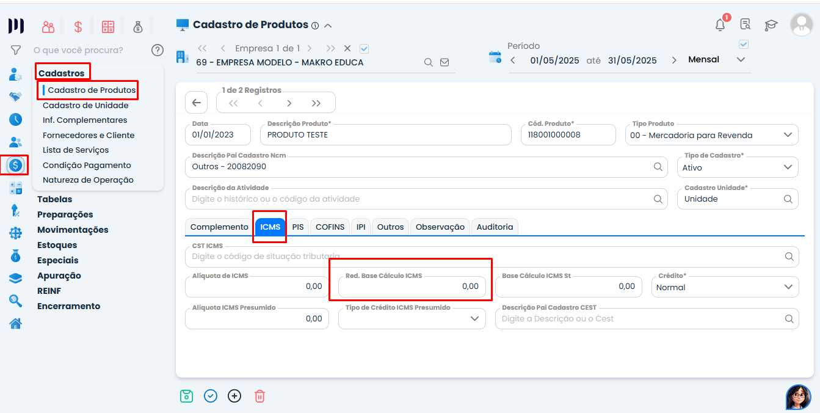The image size is (820, 413).
Task: Switch to the Outros tab
Action: pyautogui.click(x=390, y=227)
